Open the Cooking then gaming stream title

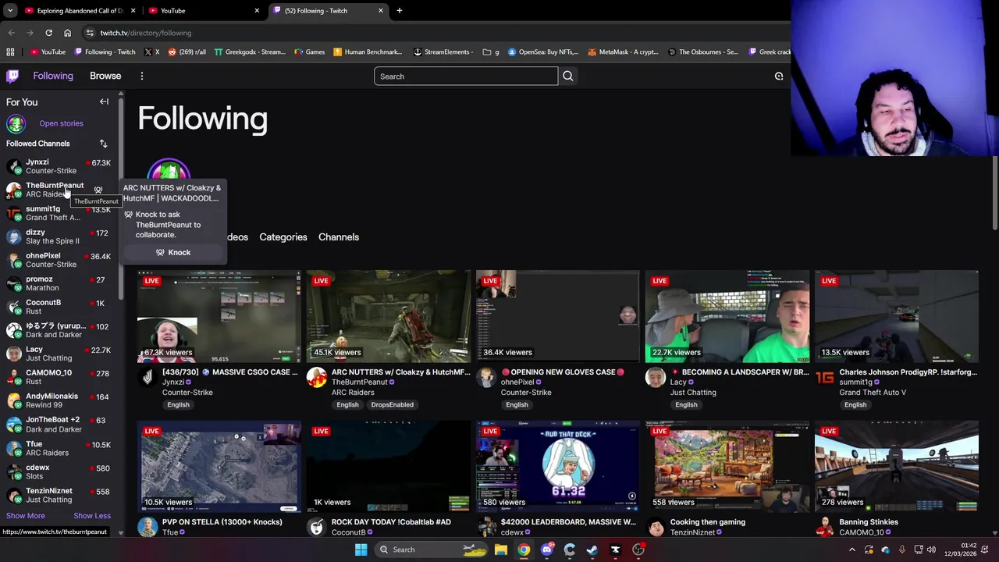(708, 522)
